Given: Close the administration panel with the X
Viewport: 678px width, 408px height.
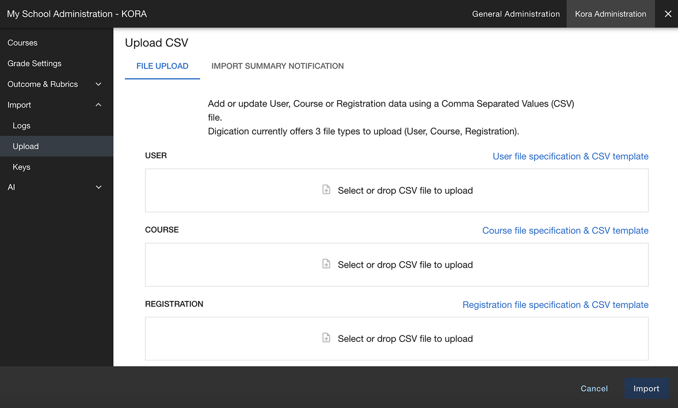Looking at the screenshot, I should click(668, 14).
